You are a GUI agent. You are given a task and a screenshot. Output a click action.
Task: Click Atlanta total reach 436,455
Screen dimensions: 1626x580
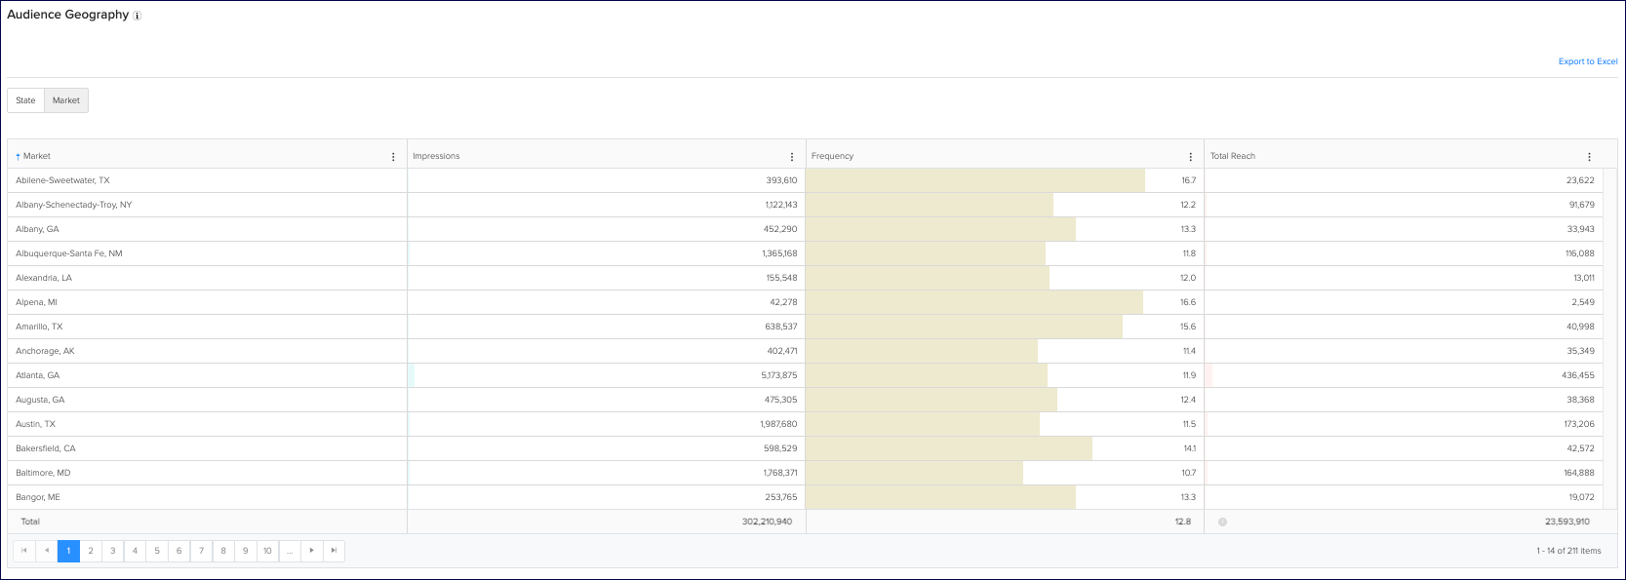(1578, 375)
